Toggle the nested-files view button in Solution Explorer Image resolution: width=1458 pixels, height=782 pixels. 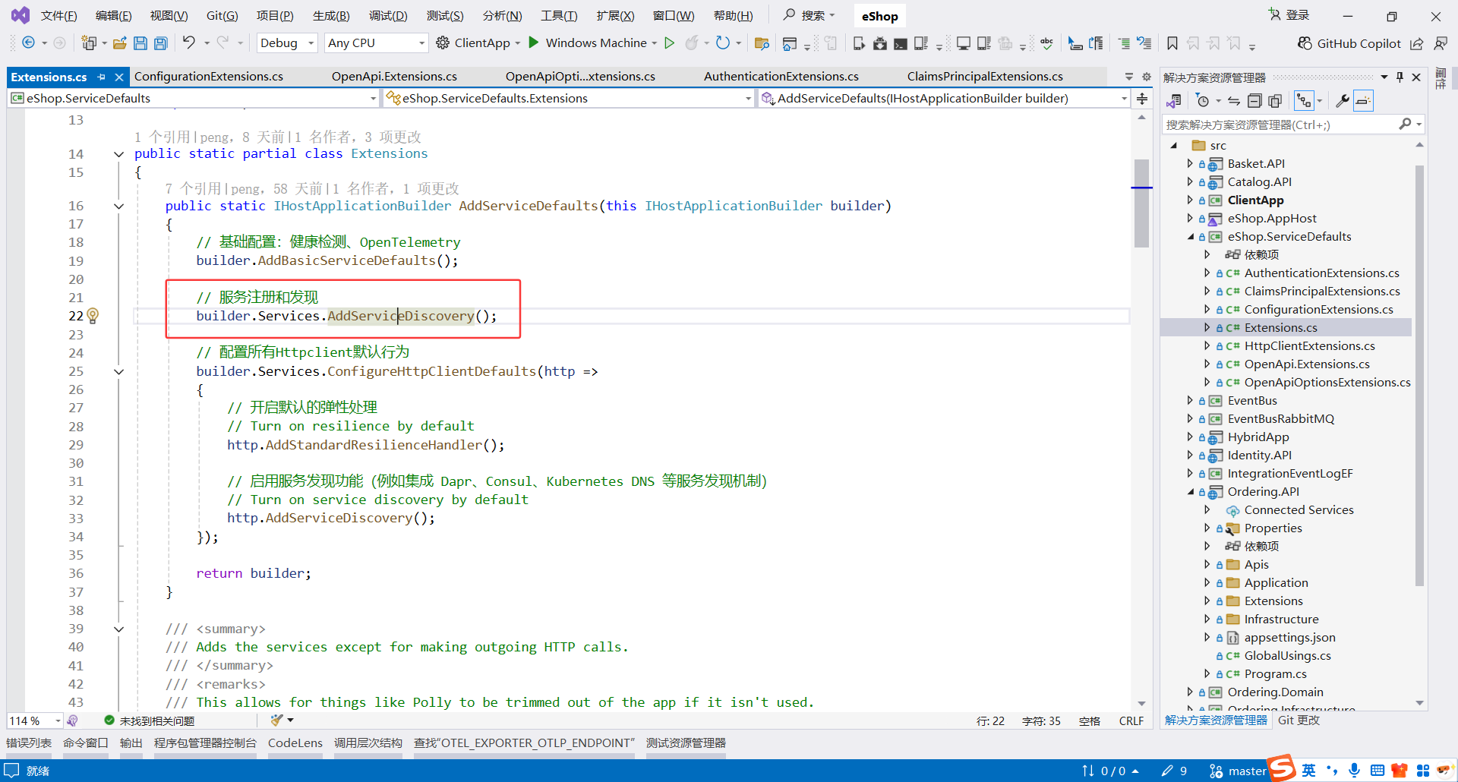[x=1304, y=101]
